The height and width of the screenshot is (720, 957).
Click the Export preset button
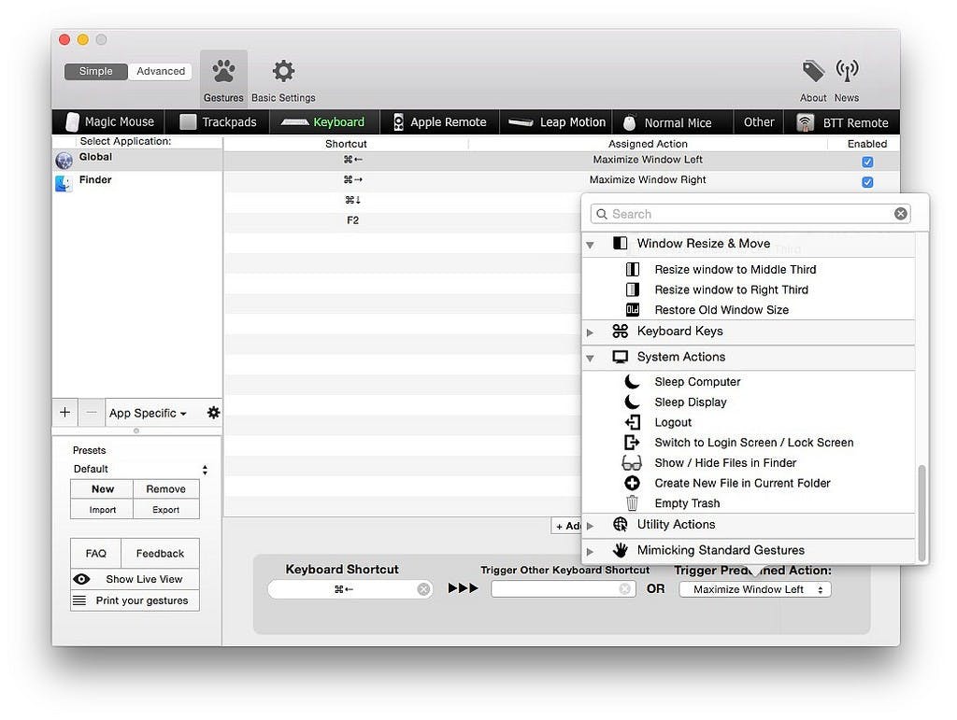[x=166, y=510]
